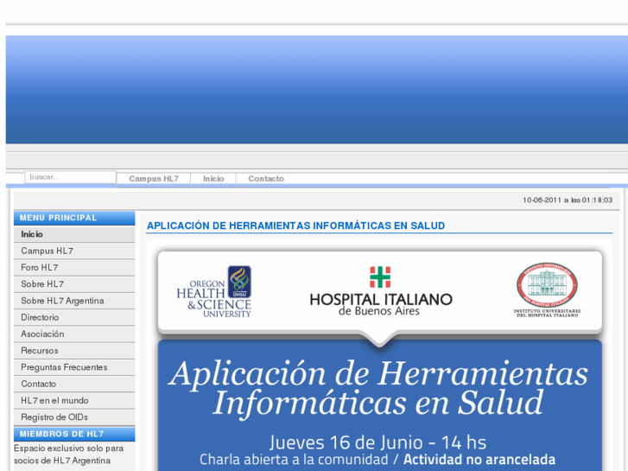Click the Miembros de HL7 header
628x471 pixels.
click(x=74, y=434)
